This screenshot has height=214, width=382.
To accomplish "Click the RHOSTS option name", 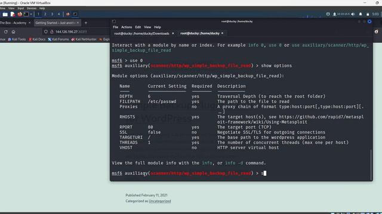I will [x=127, y=117].
